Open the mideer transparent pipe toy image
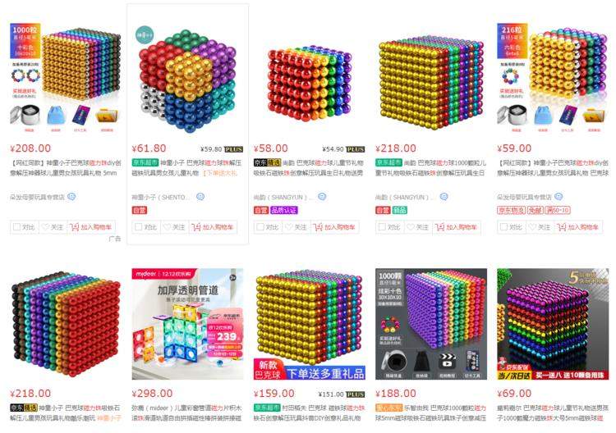The height and width of the screenshot is (433, 616). (x=188, y=324)
